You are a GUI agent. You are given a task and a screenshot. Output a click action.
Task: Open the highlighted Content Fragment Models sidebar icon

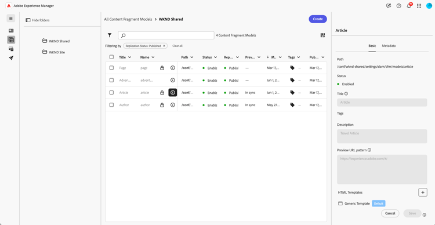[x=11, y=40]
